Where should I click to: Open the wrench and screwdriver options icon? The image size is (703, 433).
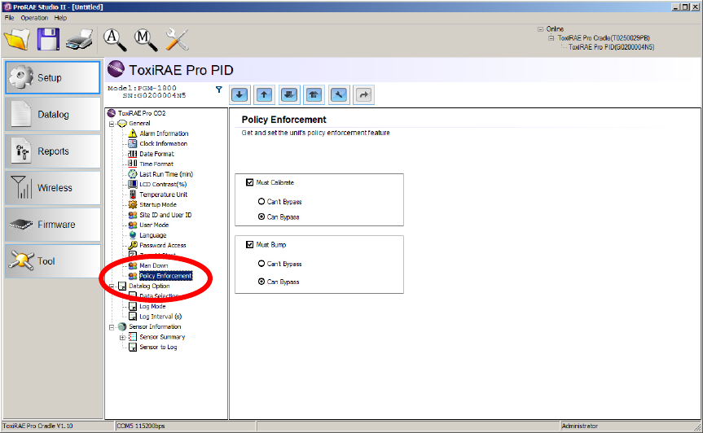(x=177, y=39)
